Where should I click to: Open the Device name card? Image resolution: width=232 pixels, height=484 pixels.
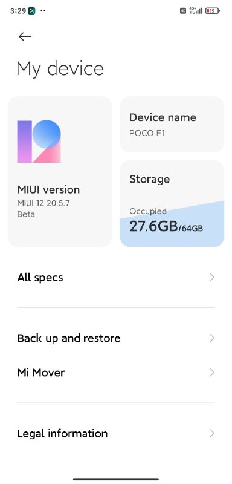click(172, 125)
